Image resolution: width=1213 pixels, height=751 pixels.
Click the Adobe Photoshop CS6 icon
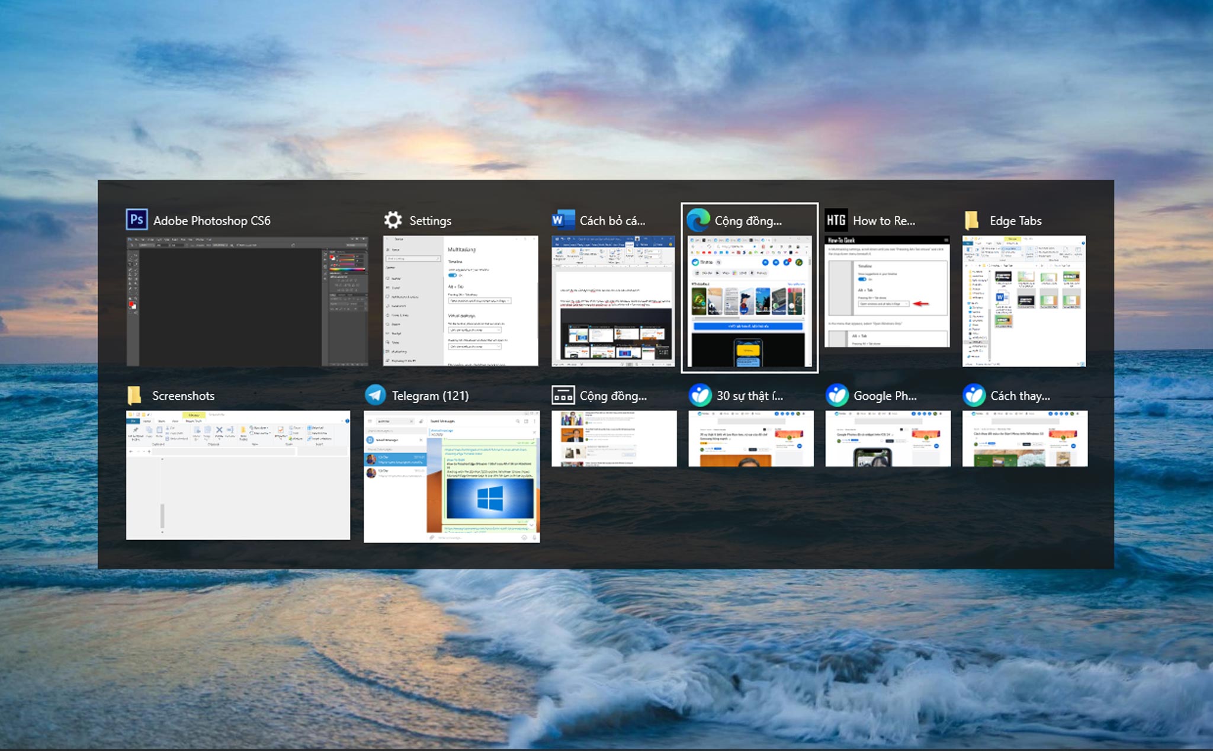coord(137,220)
